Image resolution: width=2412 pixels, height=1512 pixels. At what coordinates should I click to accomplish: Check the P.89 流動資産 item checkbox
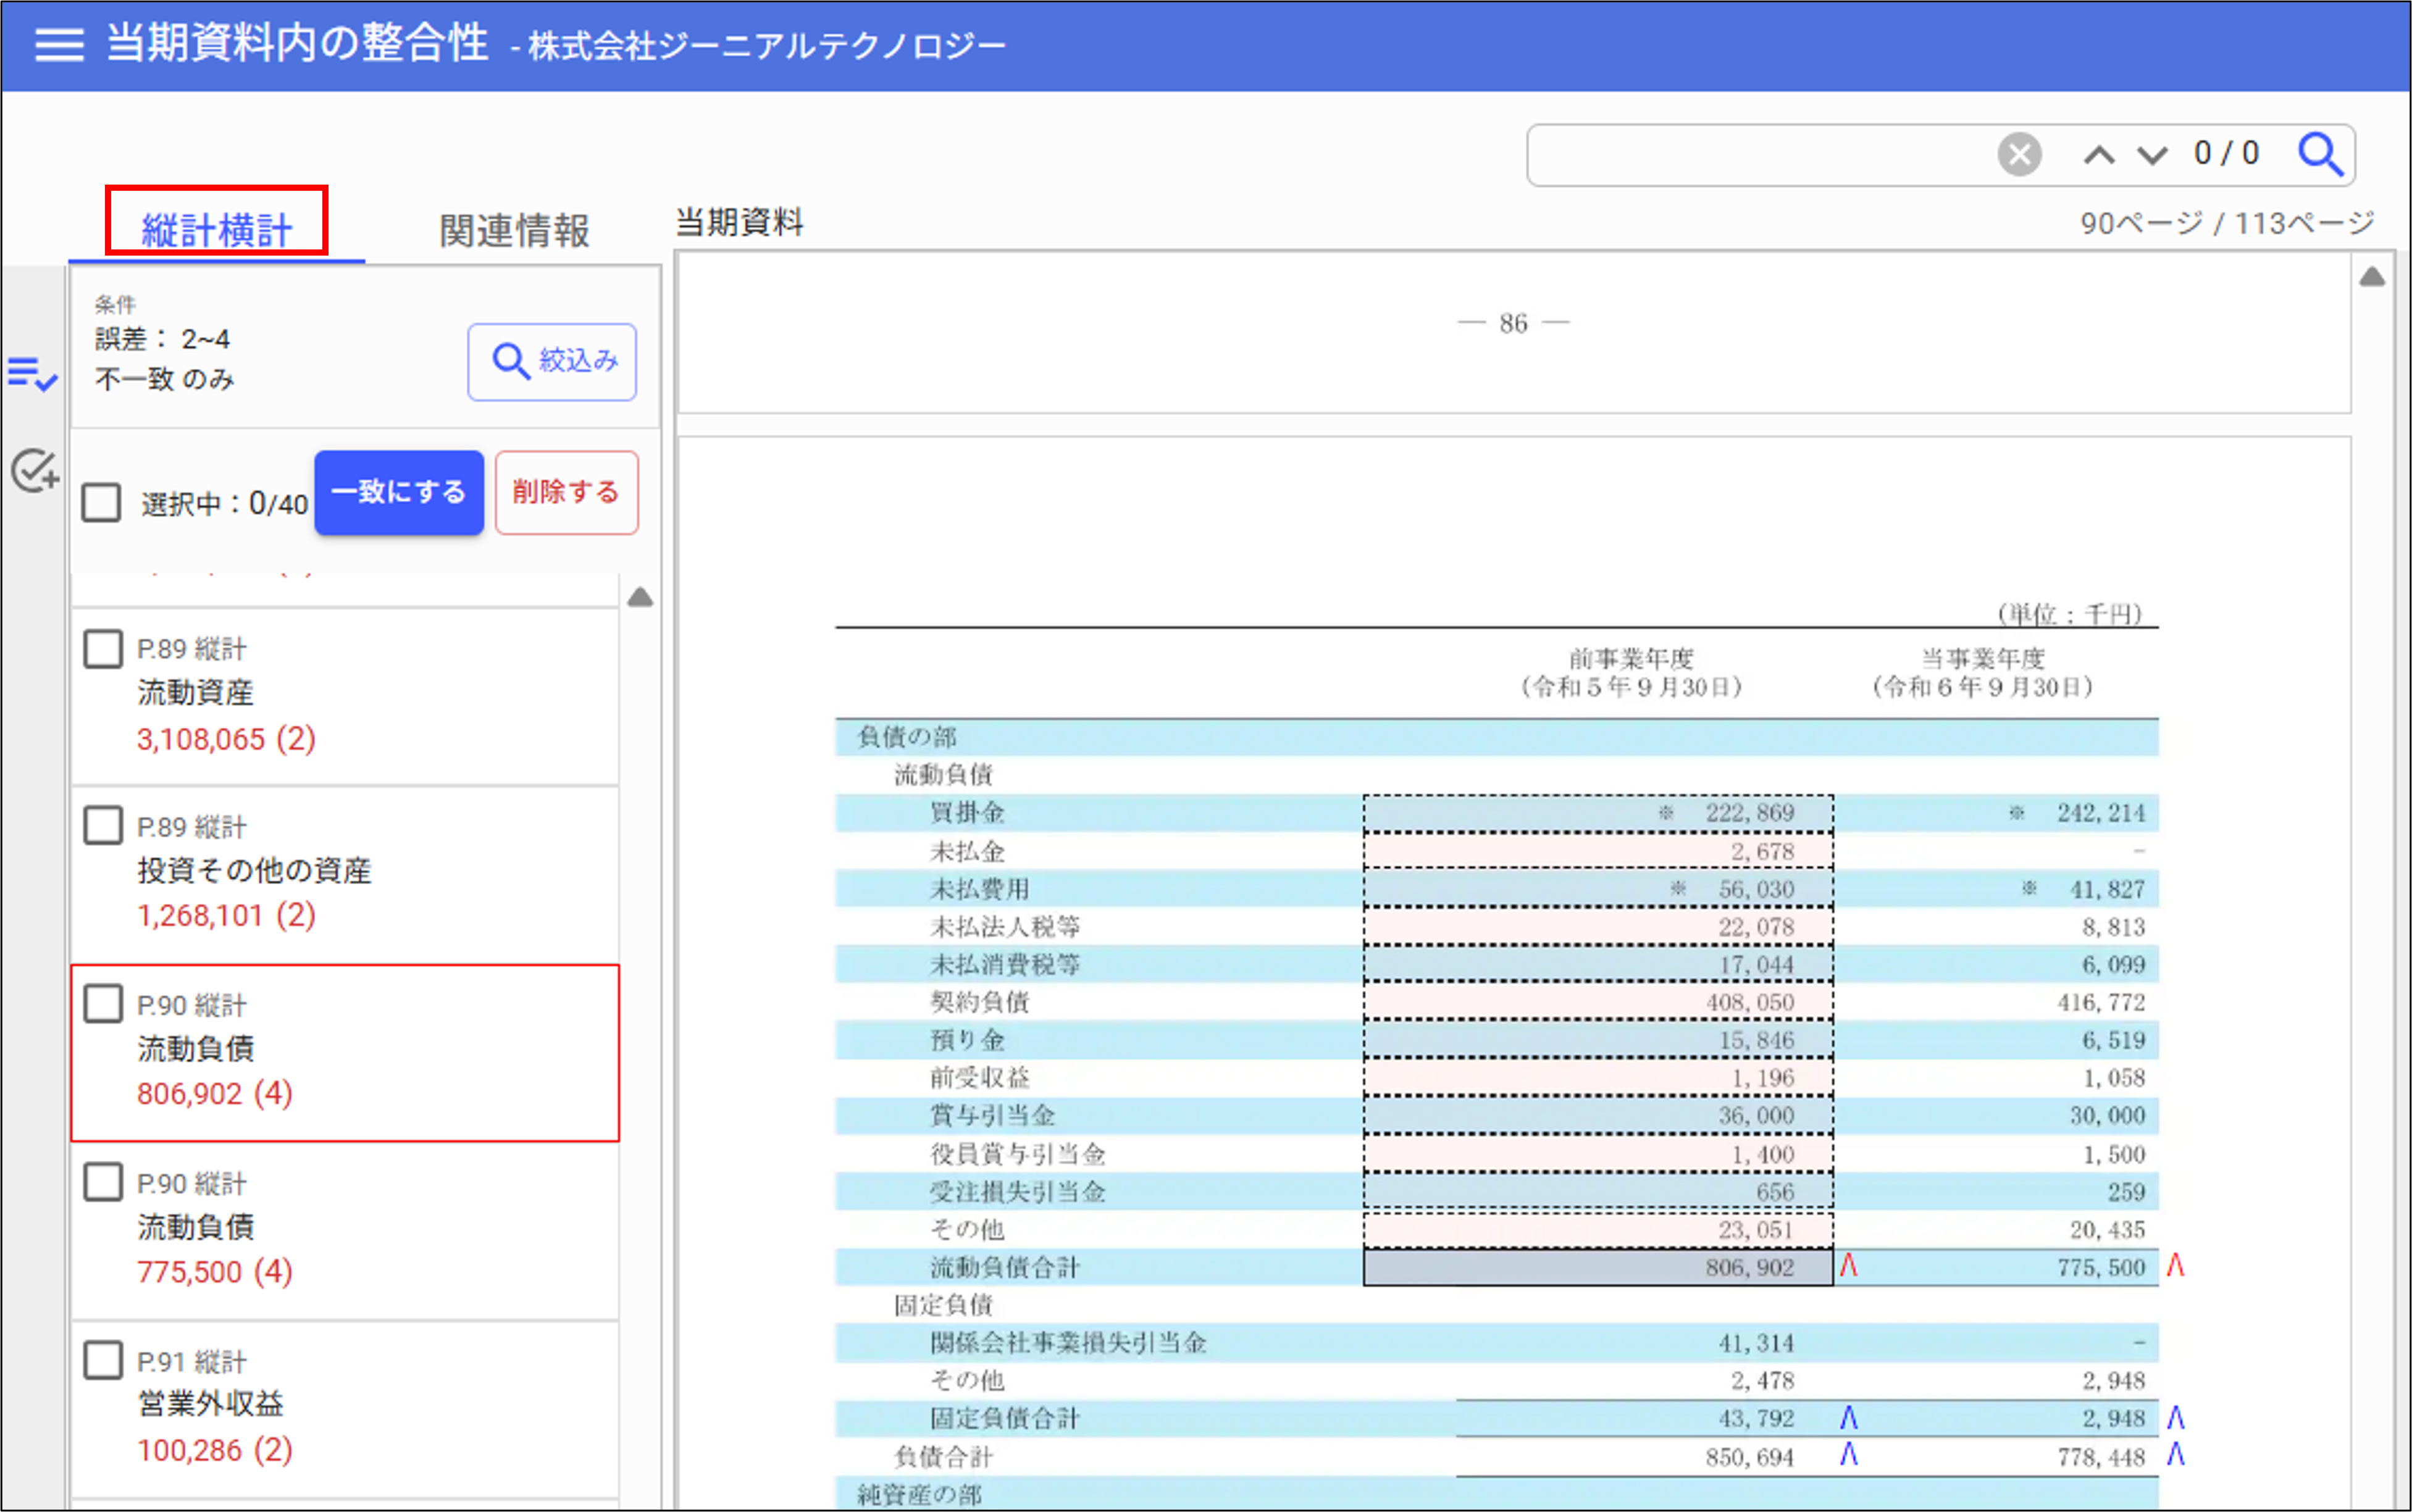tap(103, 649)
